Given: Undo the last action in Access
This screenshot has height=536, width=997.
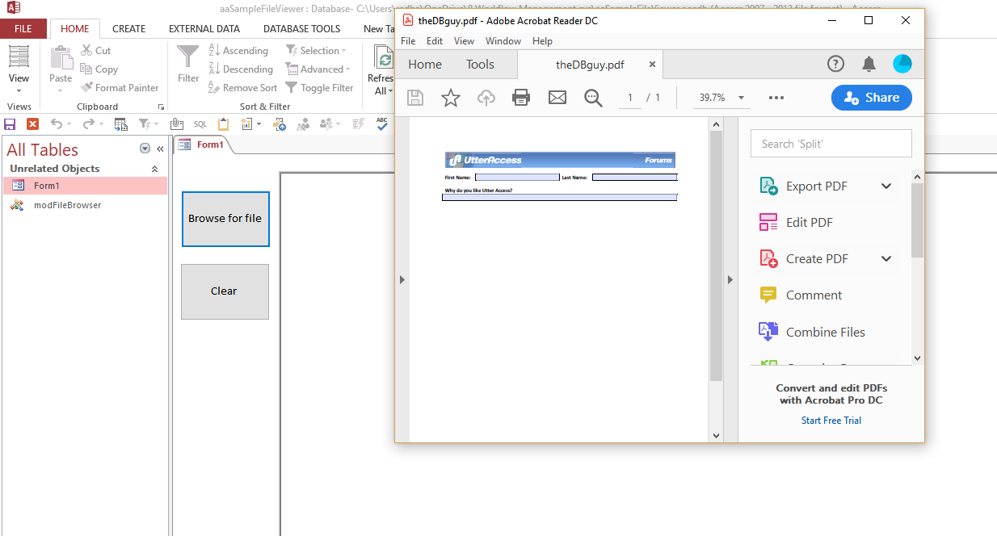Looking at the screenshot, I should coord(56,124).
